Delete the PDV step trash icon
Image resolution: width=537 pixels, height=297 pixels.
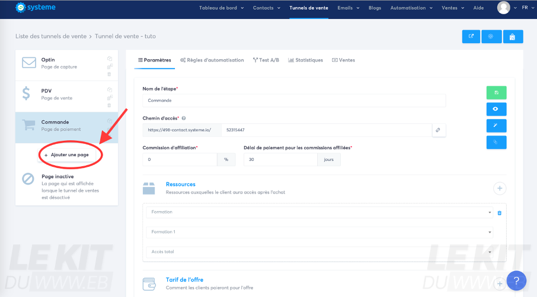109,105
